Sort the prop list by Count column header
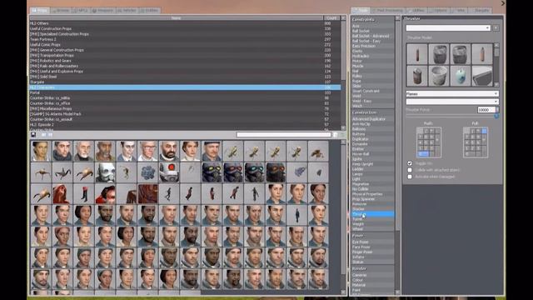The image size is (533, 300). [331, 18]
